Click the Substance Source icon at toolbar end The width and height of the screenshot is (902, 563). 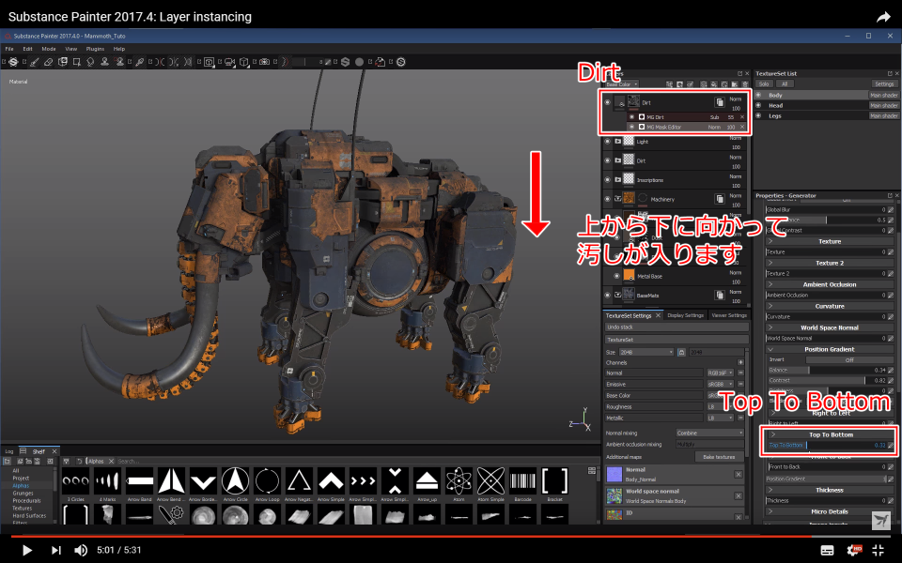click(x=401, y=62)
